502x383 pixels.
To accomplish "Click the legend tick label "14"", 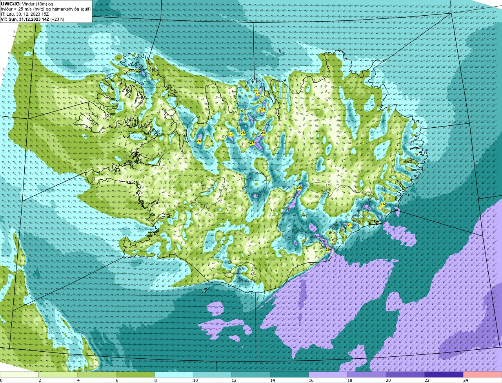I will pos(272,380).
